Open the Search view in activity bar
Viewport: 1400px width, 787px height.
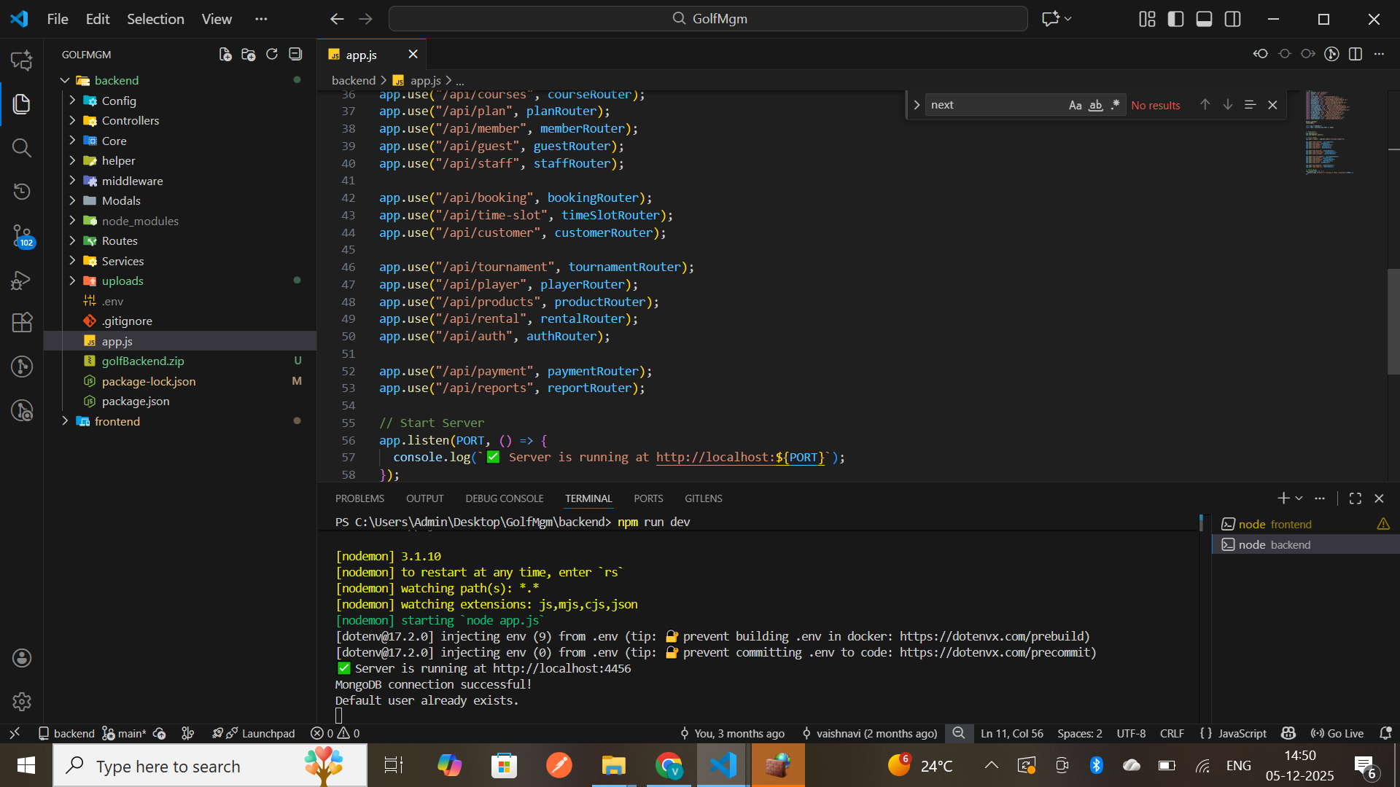coord(22,148)
